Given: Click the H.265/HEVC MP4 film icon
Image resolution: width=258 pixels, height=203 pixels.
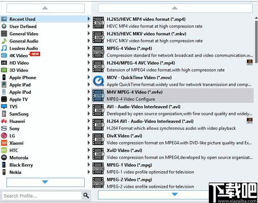Looking at the screenshot, I should coord(98,23).
